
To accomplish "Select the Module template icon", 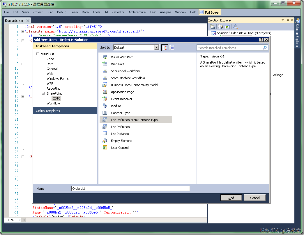I will [105, 106].
